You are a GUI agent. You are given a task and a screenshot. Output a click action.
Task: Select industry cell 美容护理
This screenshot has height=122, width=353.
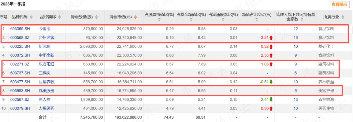326,91
